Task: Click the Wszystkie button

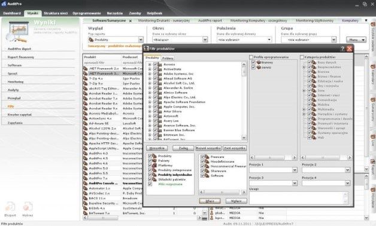Action: [x=157, y=148]
